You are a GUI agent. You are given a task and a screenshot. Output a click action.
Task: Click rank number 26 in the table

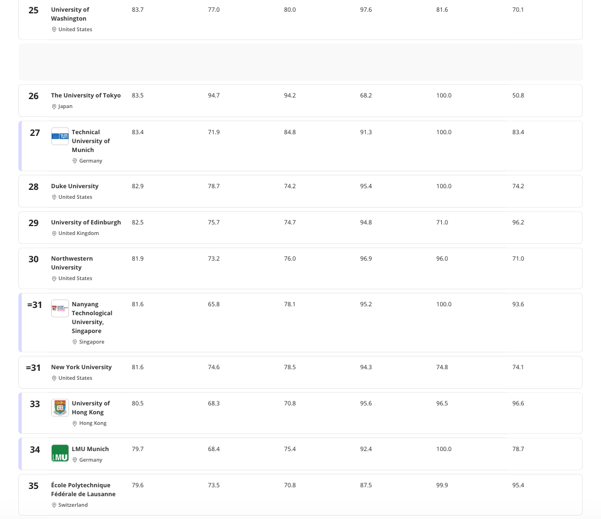point(33,96)
